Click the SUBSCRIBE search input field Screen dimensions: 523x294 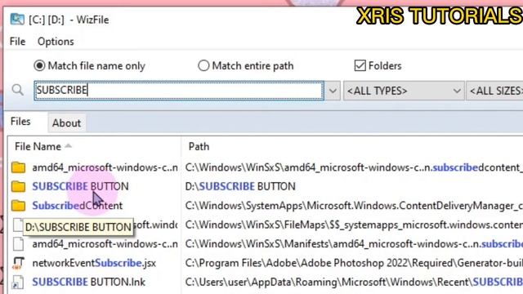click(179, 91)
